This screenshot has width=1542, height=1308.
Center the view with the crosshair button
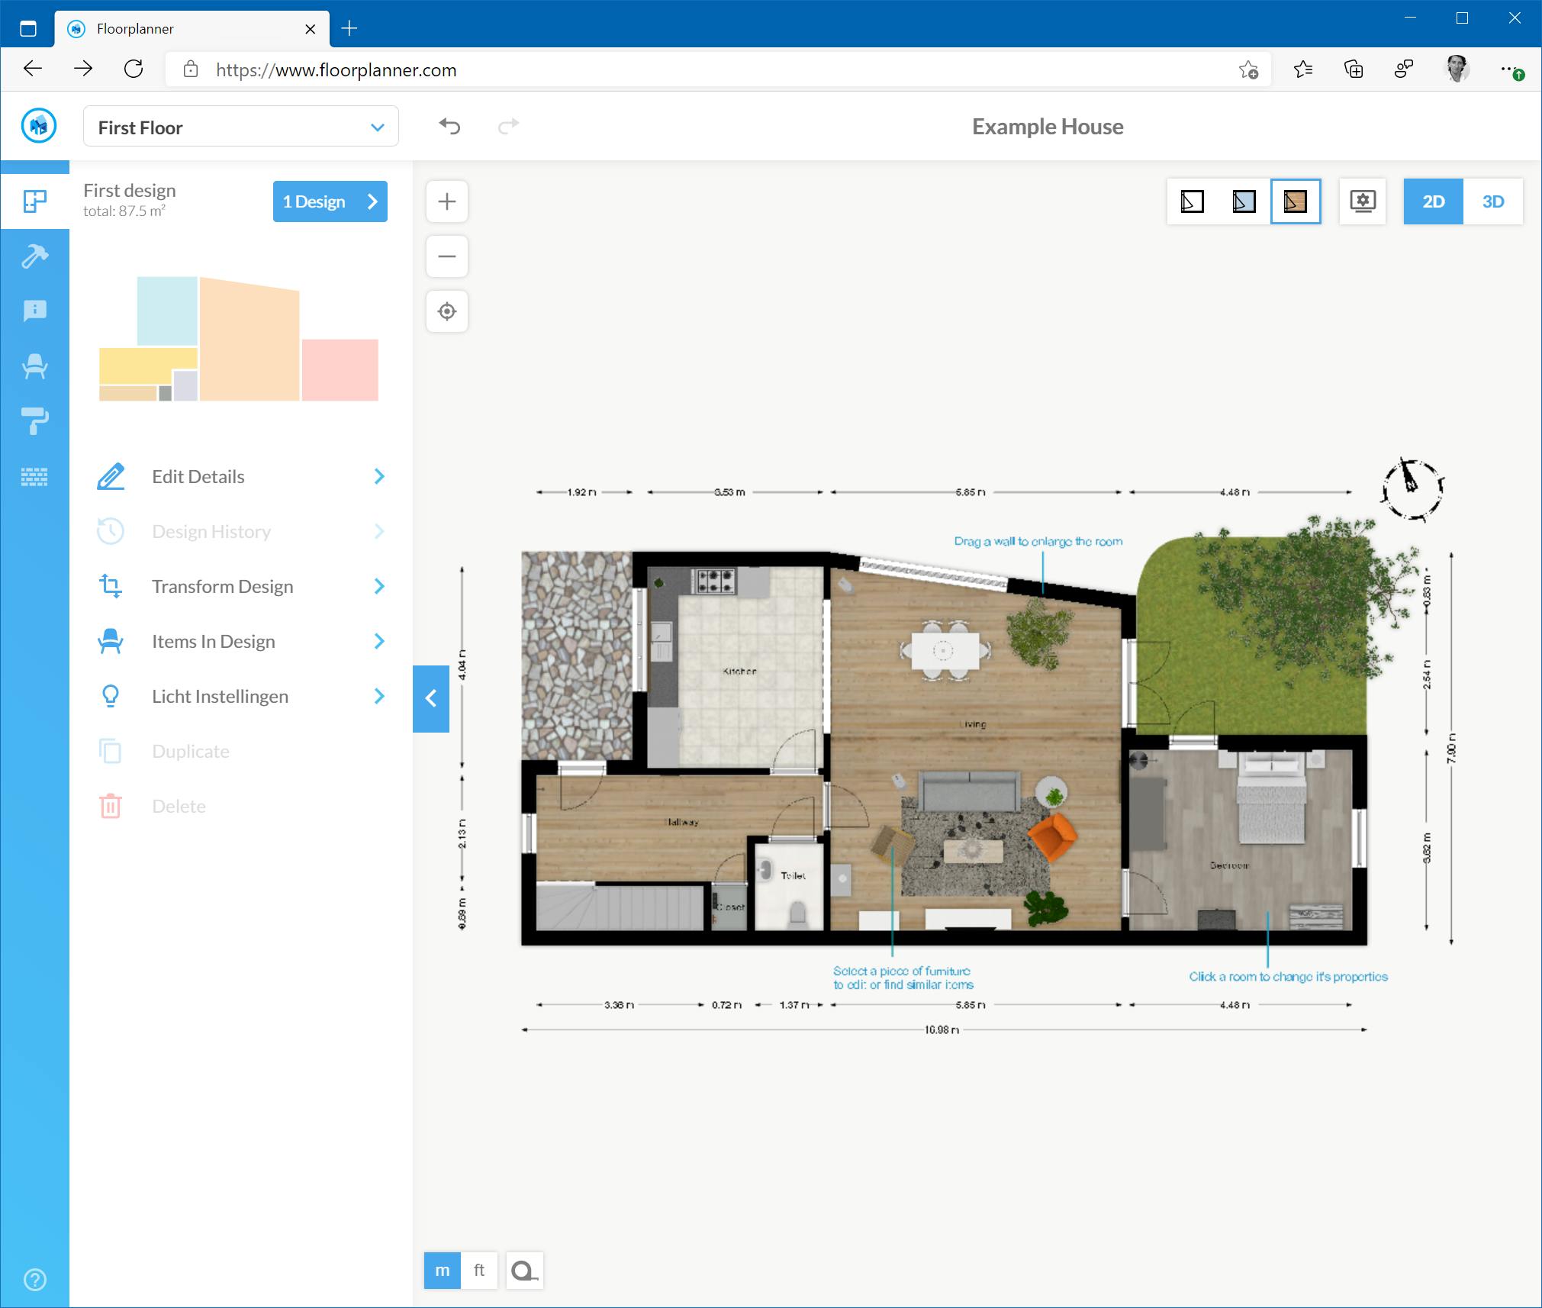coord(447,311)
